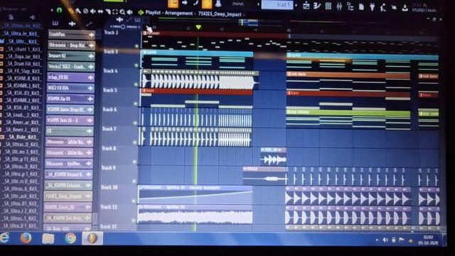Mute Track 10 via its green dot
Viewport: 455px width, 256px height.
tap(134, 201)
